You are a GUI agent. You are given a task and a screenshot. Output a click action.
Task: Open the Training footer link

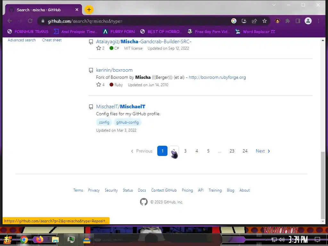pos(215,190)
